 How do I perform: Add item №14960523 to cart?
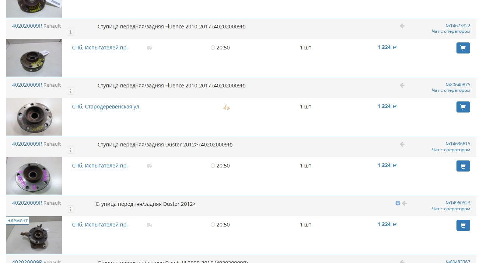[x=463, y=225]
